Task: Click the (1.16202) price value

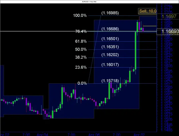Action: point(110,55)
